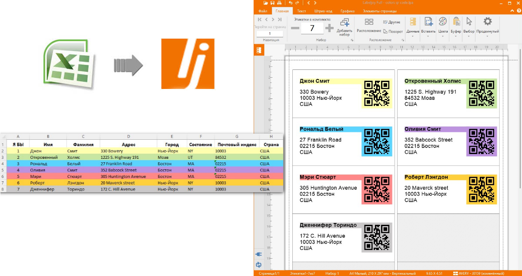Image resolution: width=522 pixels, height=276 pixels.
Task: Click Этикетки1-7из7 in status bar
Action: (x=303, y=273)
